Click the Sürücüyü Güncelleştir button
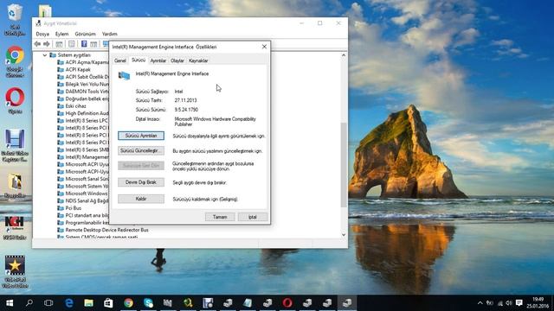This screenshot has height=311, width=554. click(141, 150)
